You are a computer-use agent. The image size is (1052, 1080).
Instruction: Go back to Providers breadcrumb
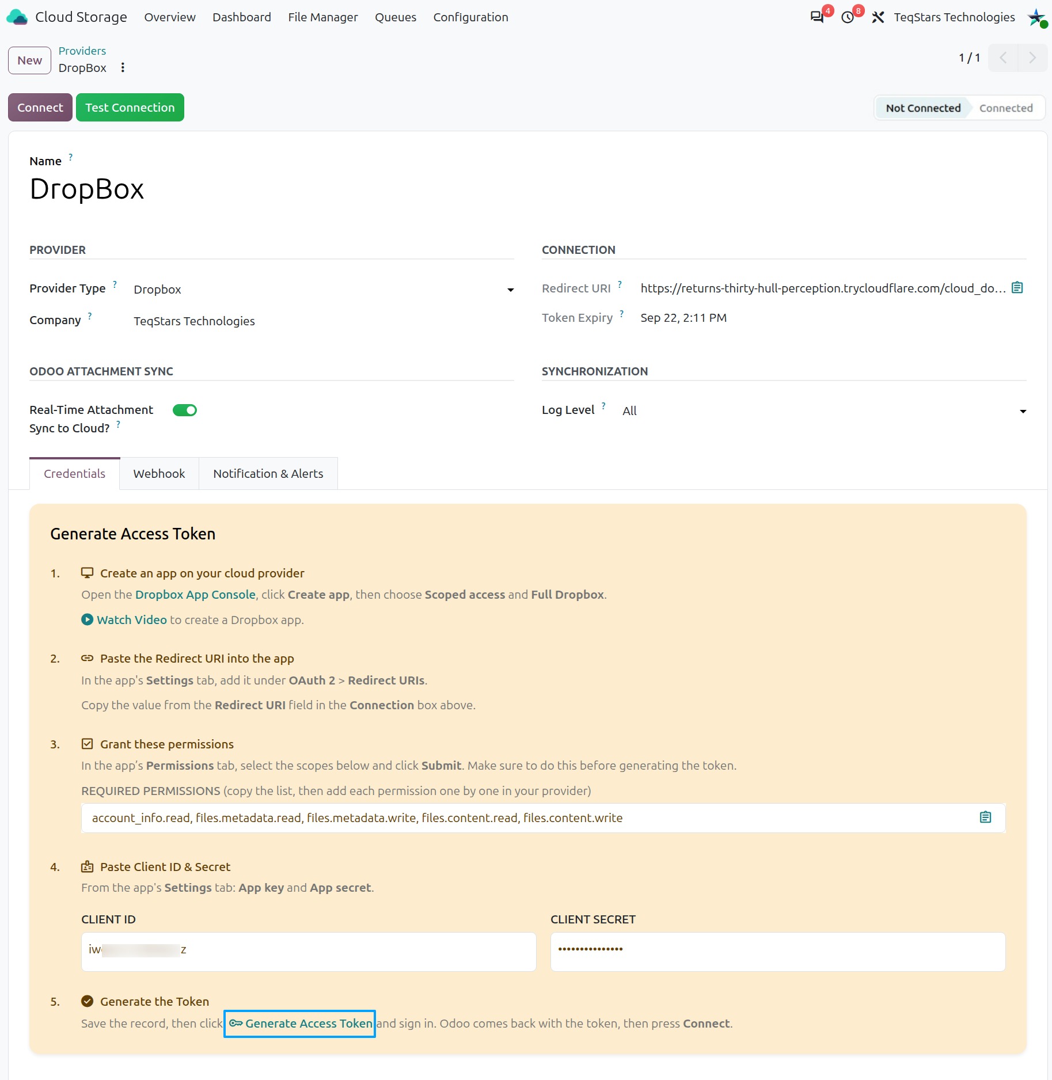(82, 51)
